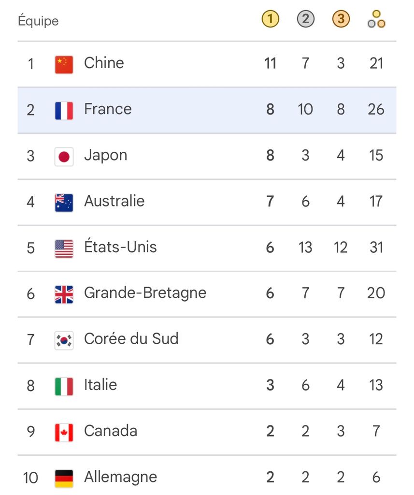Open the Chine team row

[207, 64]
